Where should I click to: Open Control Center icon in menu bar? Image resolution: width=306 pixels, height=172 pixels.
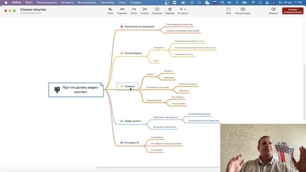[x=267, y=2]
